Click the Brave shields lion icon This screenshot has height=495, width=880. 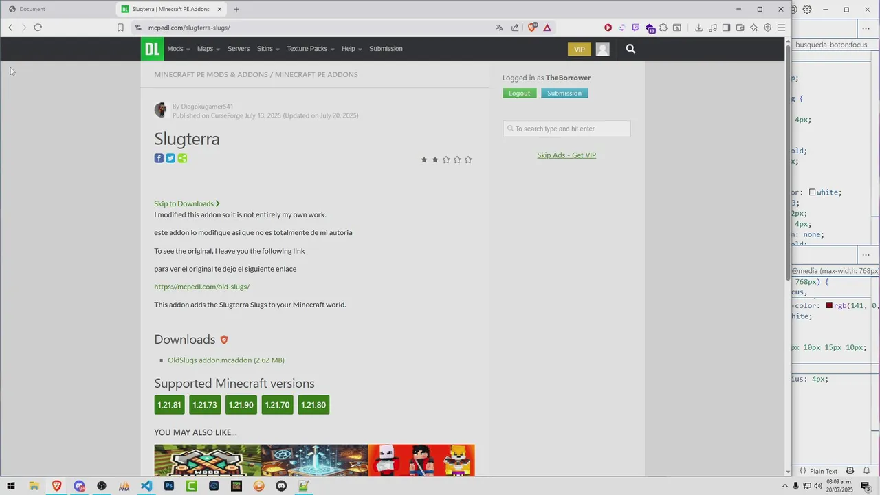point(531,27)
